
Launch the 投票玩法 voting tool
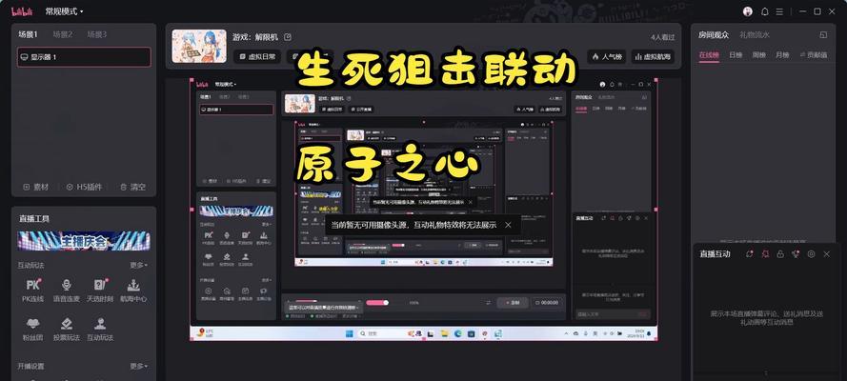(67, 330)
